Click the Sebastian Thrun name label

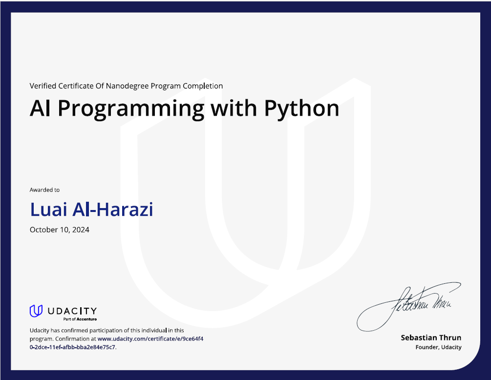click(430, 338)
